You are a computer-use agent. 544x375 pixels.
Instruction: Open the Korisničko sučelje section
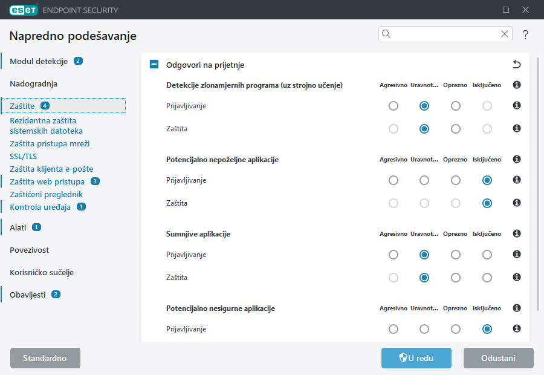click(42, 272)
